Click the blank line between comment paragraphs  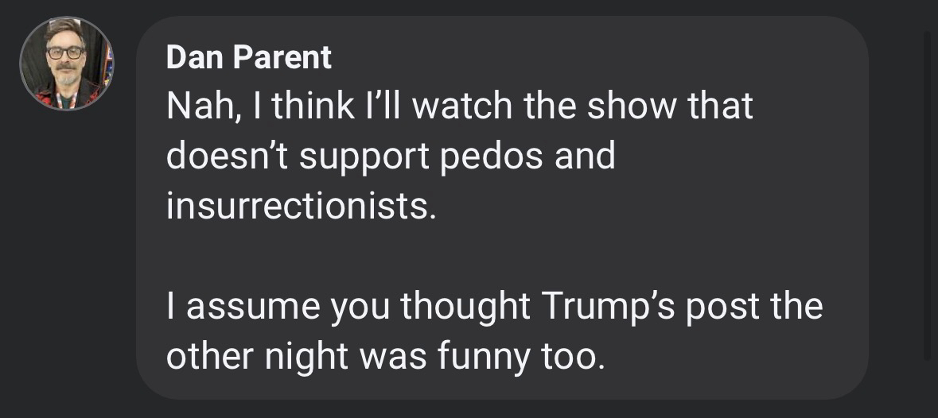tap(501, 257)
